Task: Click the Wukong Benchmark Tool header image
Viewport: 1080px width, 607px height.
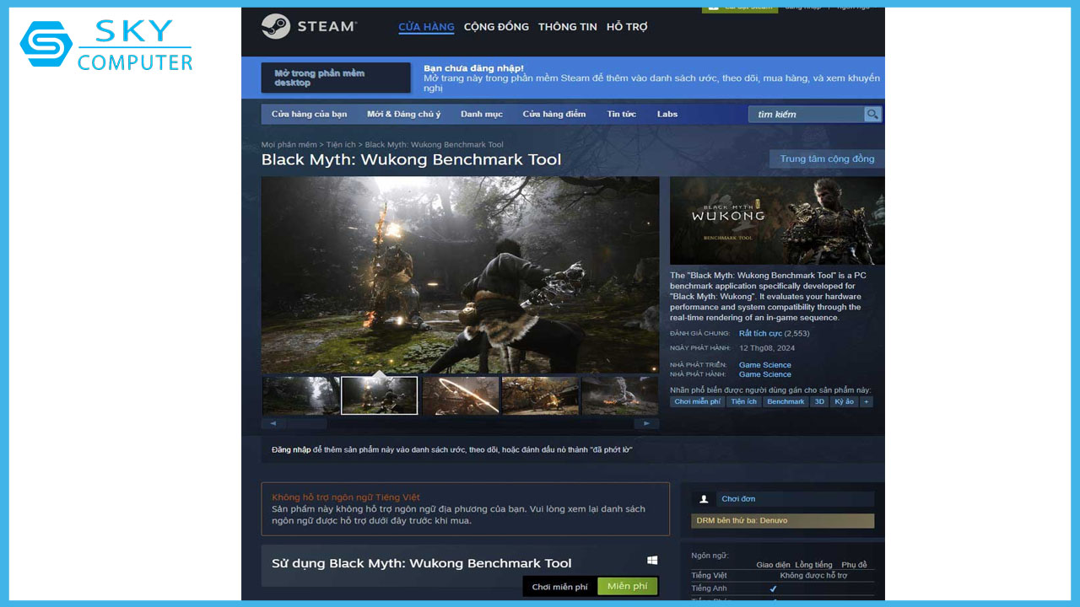Action: [x=777, y=221]
